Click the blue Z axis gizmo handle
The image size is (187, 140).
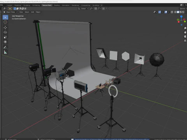[x=182, y=16]
